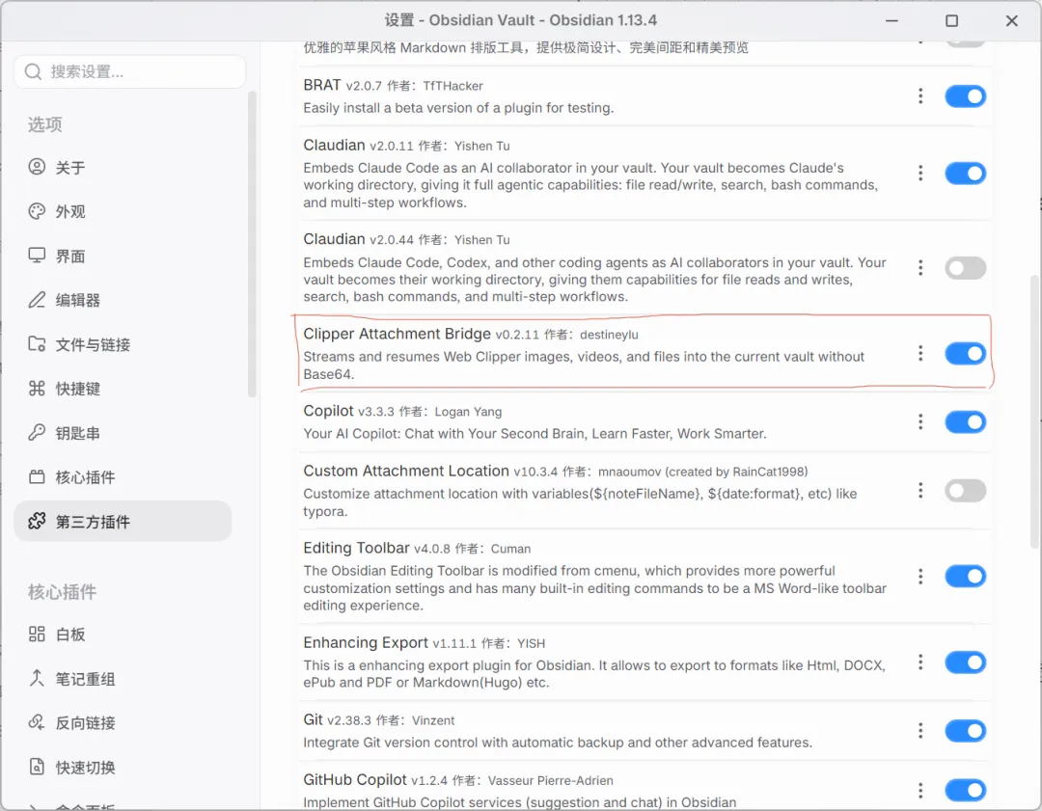Click the Editing Toolbar plugin name
This screenshot has width=1042, height=811.
(356, 548)
